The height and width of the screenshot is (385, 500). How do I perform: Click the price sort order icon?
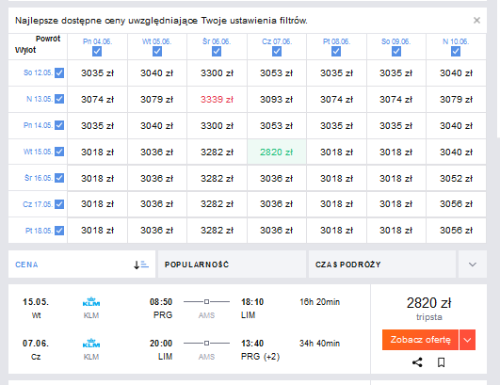pyautogui.click(x=141, y=265)
